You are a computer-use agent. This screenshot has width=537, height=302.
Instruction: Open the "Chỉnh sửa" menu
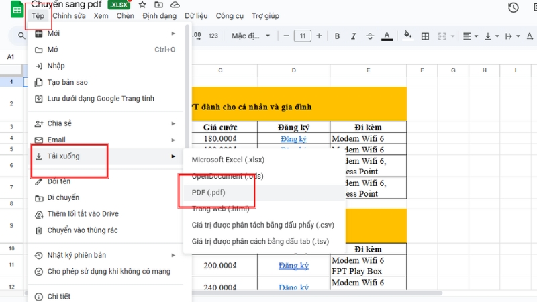coord(70,15)
